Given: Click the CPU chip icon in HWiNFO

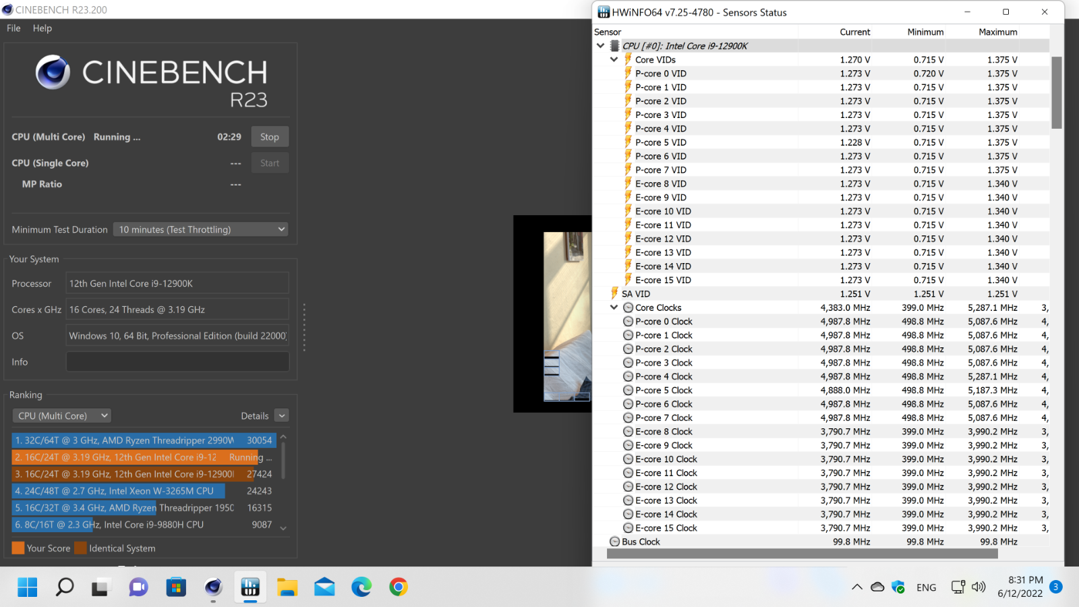Looking at the screenshot, I should [x=614, y=46].
